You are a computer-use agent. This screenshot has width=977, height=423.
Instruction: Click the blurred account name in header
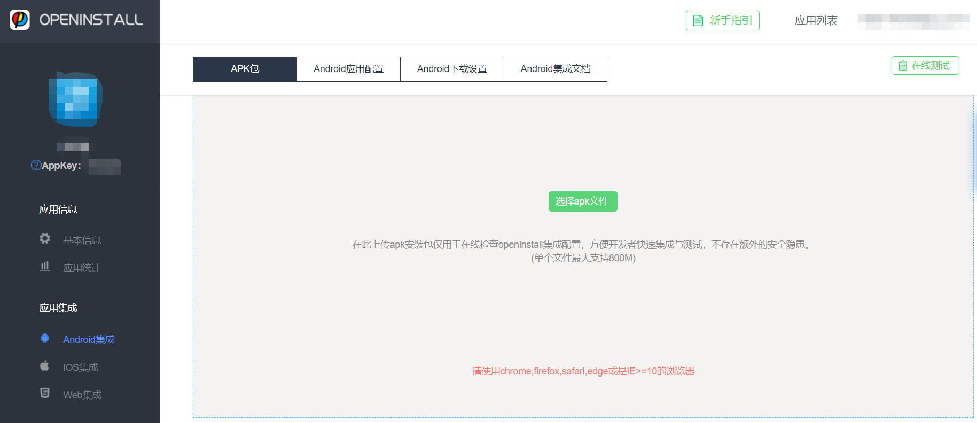(913, 22)
